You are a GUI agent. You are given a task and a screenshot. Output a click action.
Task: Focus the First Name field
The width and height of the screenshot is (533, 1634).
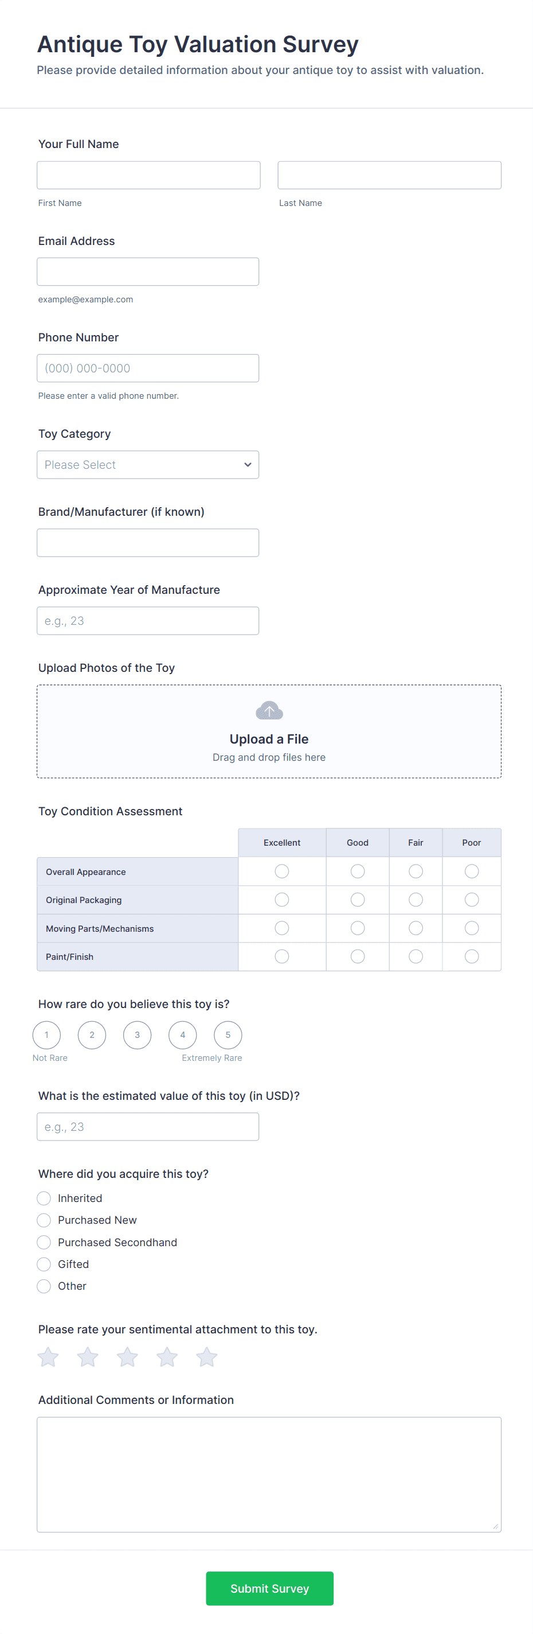pyautogui.click(x=148, y=175)
